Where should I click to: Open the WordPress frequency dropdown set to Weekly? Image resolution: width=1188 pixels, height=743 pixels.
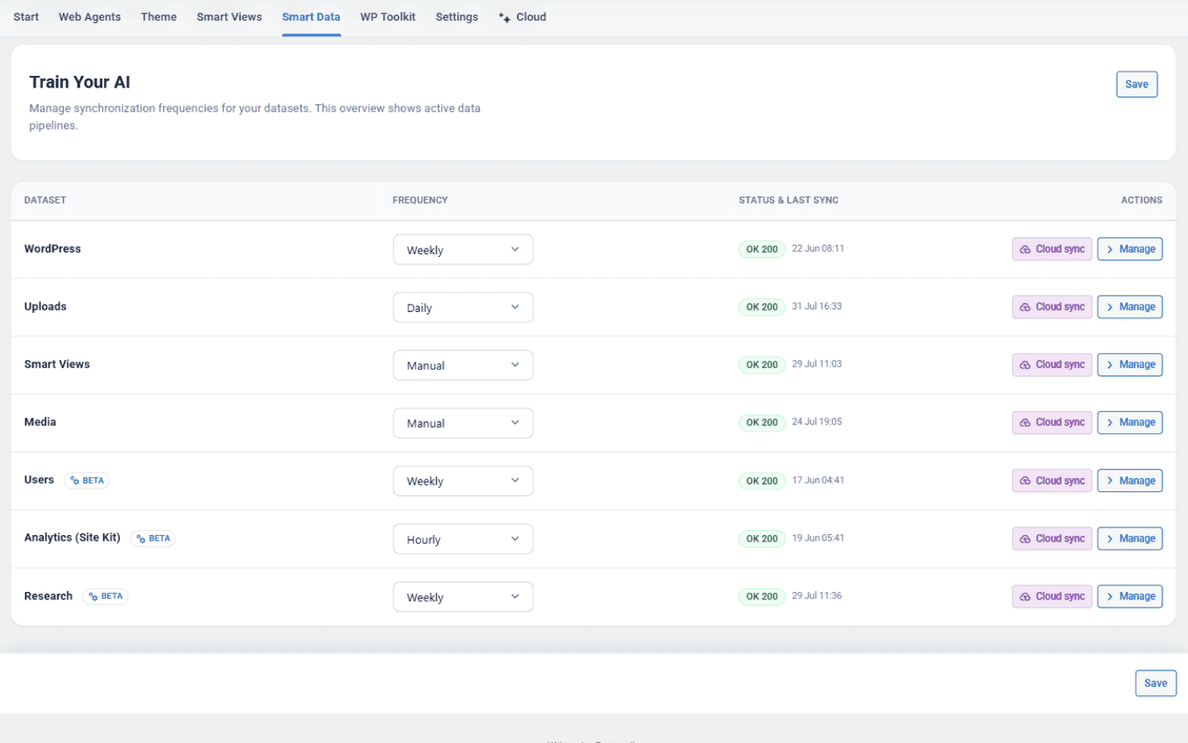463,249
